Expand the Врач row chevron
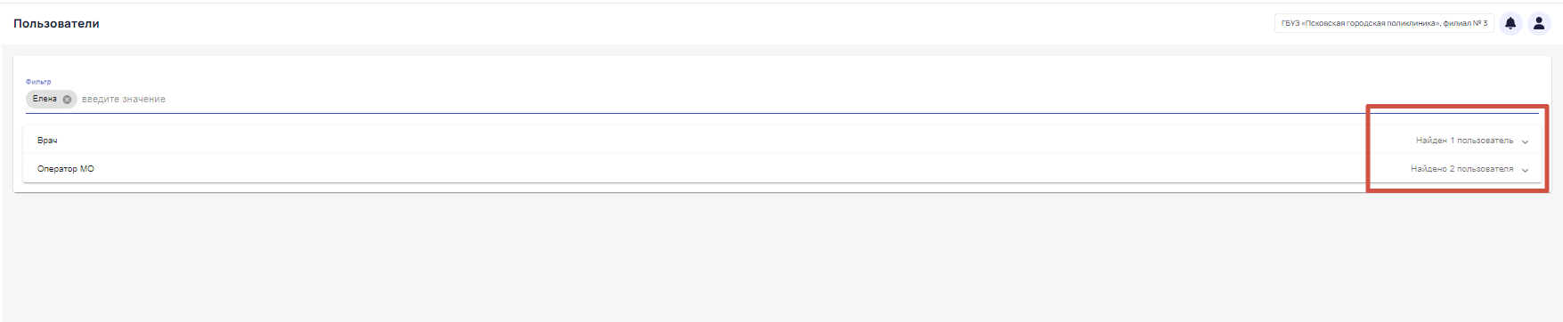The width and height of the screenshot is (1563, 322). (1525, 141)
